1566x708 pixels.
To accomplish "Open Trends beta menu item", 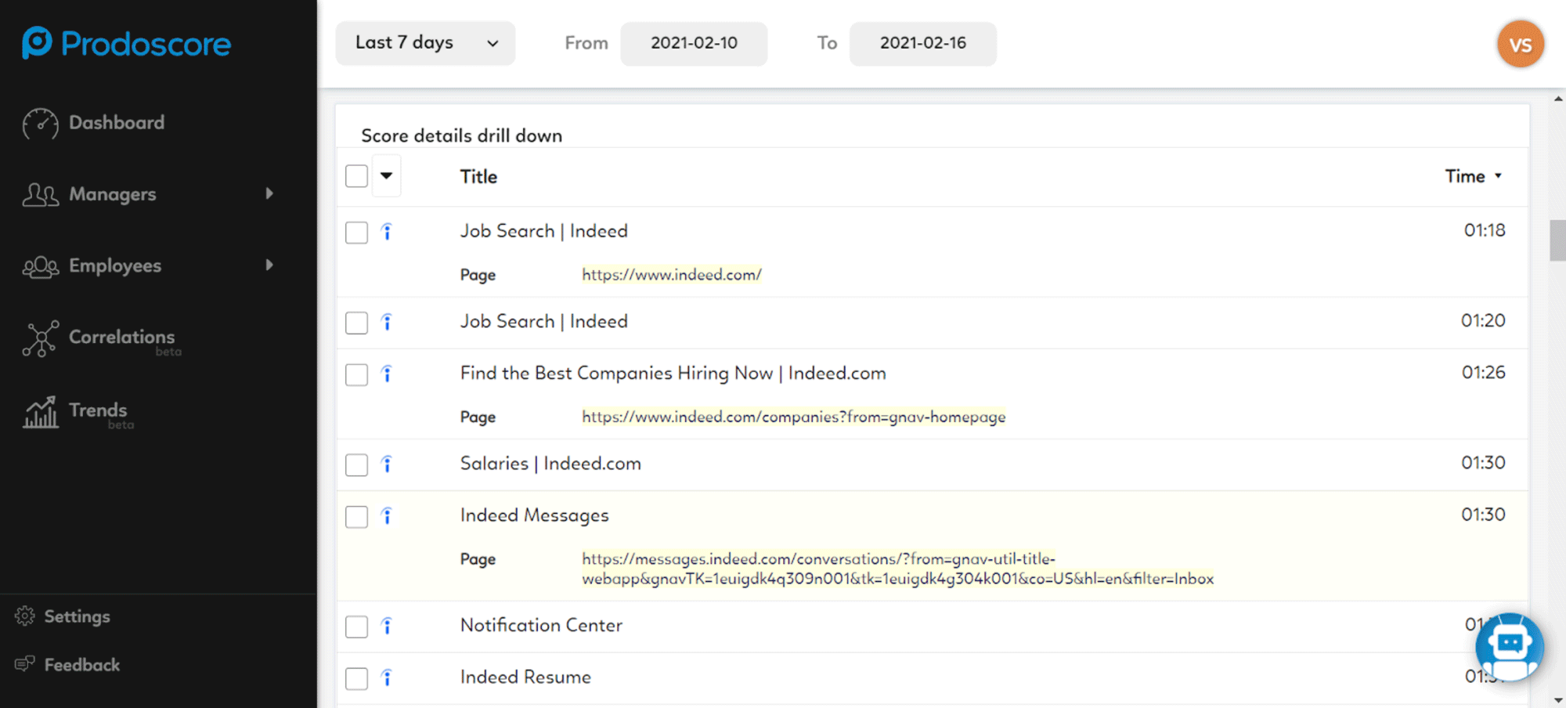I will pos(98,410).
